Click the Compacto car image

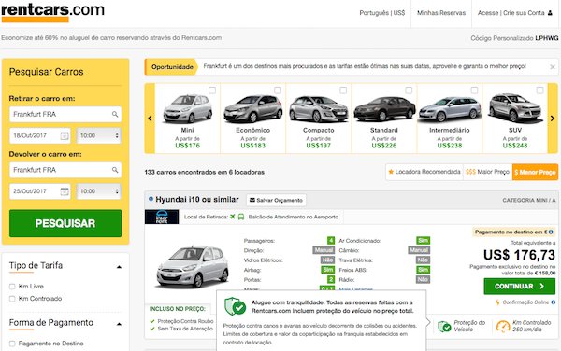(319, 108)
